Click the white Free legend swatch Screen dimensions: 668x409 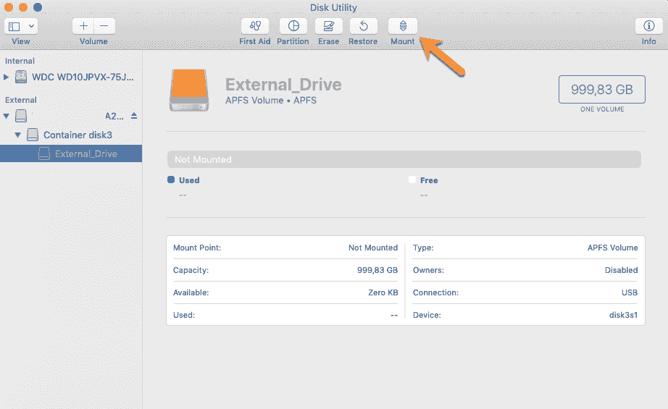[412, 180]
